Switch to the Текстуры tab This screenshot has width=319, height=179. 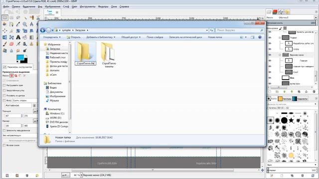click(285, 98)
